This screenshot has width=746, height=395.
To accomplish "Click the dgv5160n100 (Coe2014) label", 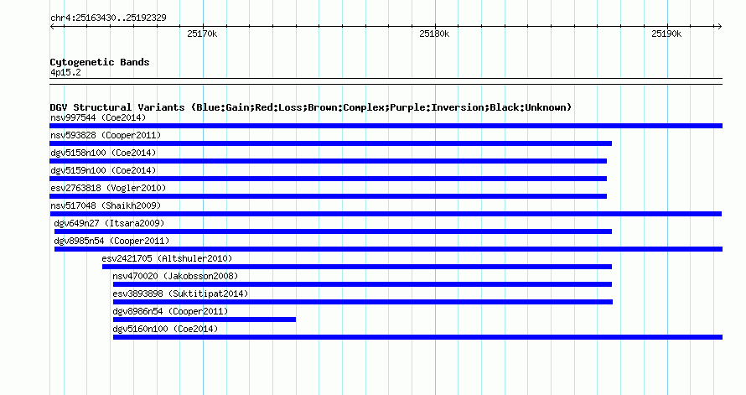I will (165, 329).
